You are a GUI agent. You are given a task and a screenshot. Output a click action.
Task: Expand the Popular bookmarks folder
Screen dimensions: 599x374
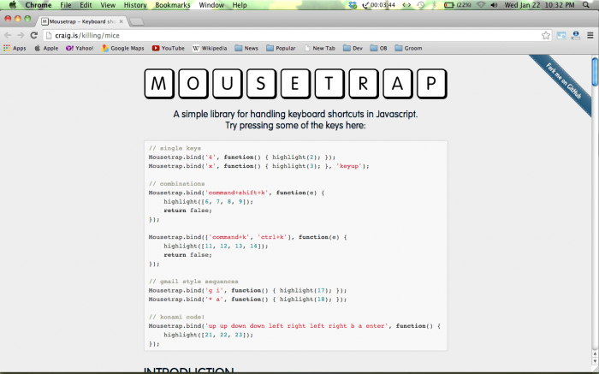click(281, 48)
